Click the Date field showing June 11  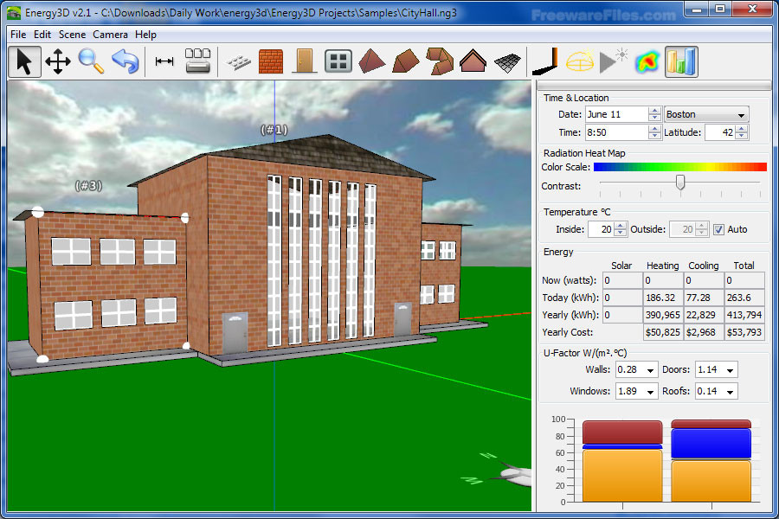point(617,115)
